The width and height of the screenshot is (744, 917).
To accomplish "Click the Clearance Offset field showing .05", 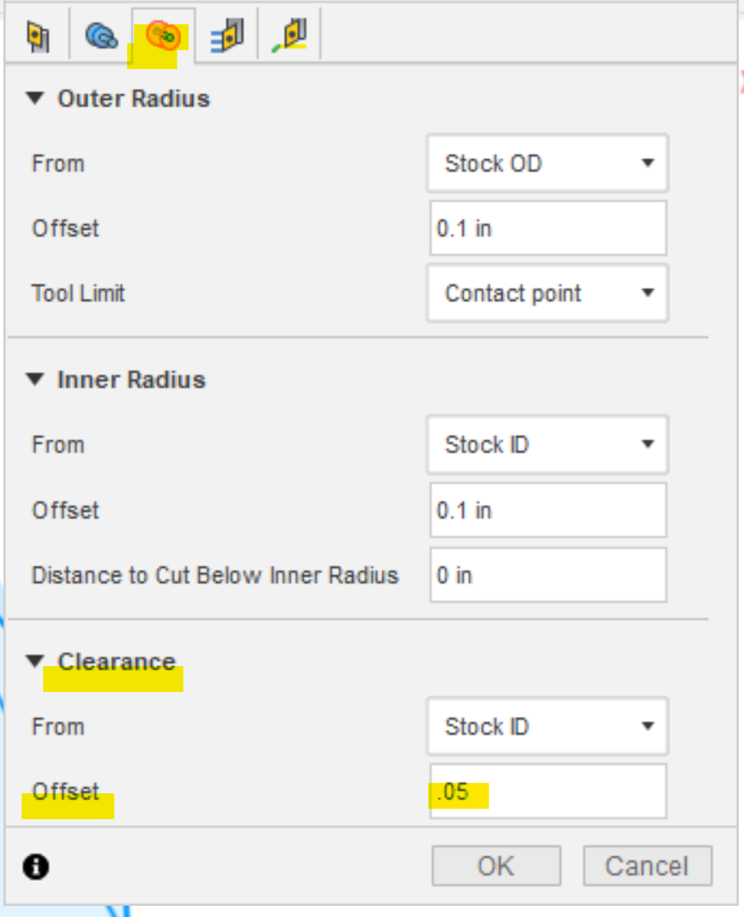I will (548, 792).
